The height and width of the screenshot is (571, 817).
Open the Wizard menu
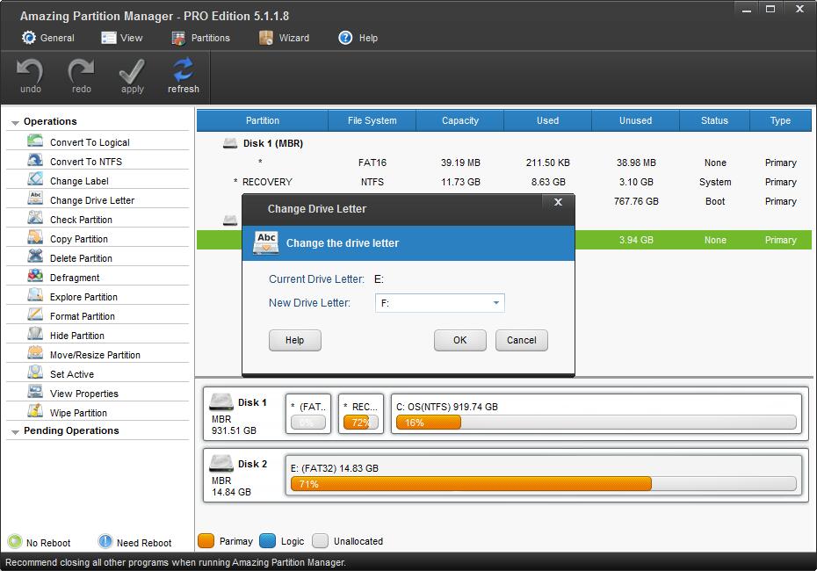tap(284, 38)
